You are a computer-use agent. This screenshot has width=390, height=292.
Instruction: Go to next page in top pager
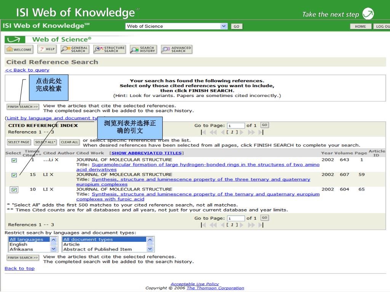tap(241, 132)
